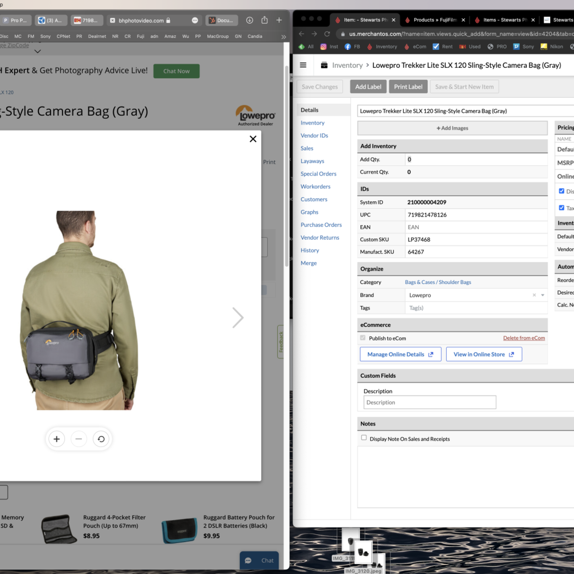Image resolution: width=574 pixels, height=574 pixels.
Task: Click Save & Start New Item
Action: click(x=464, y=87)
